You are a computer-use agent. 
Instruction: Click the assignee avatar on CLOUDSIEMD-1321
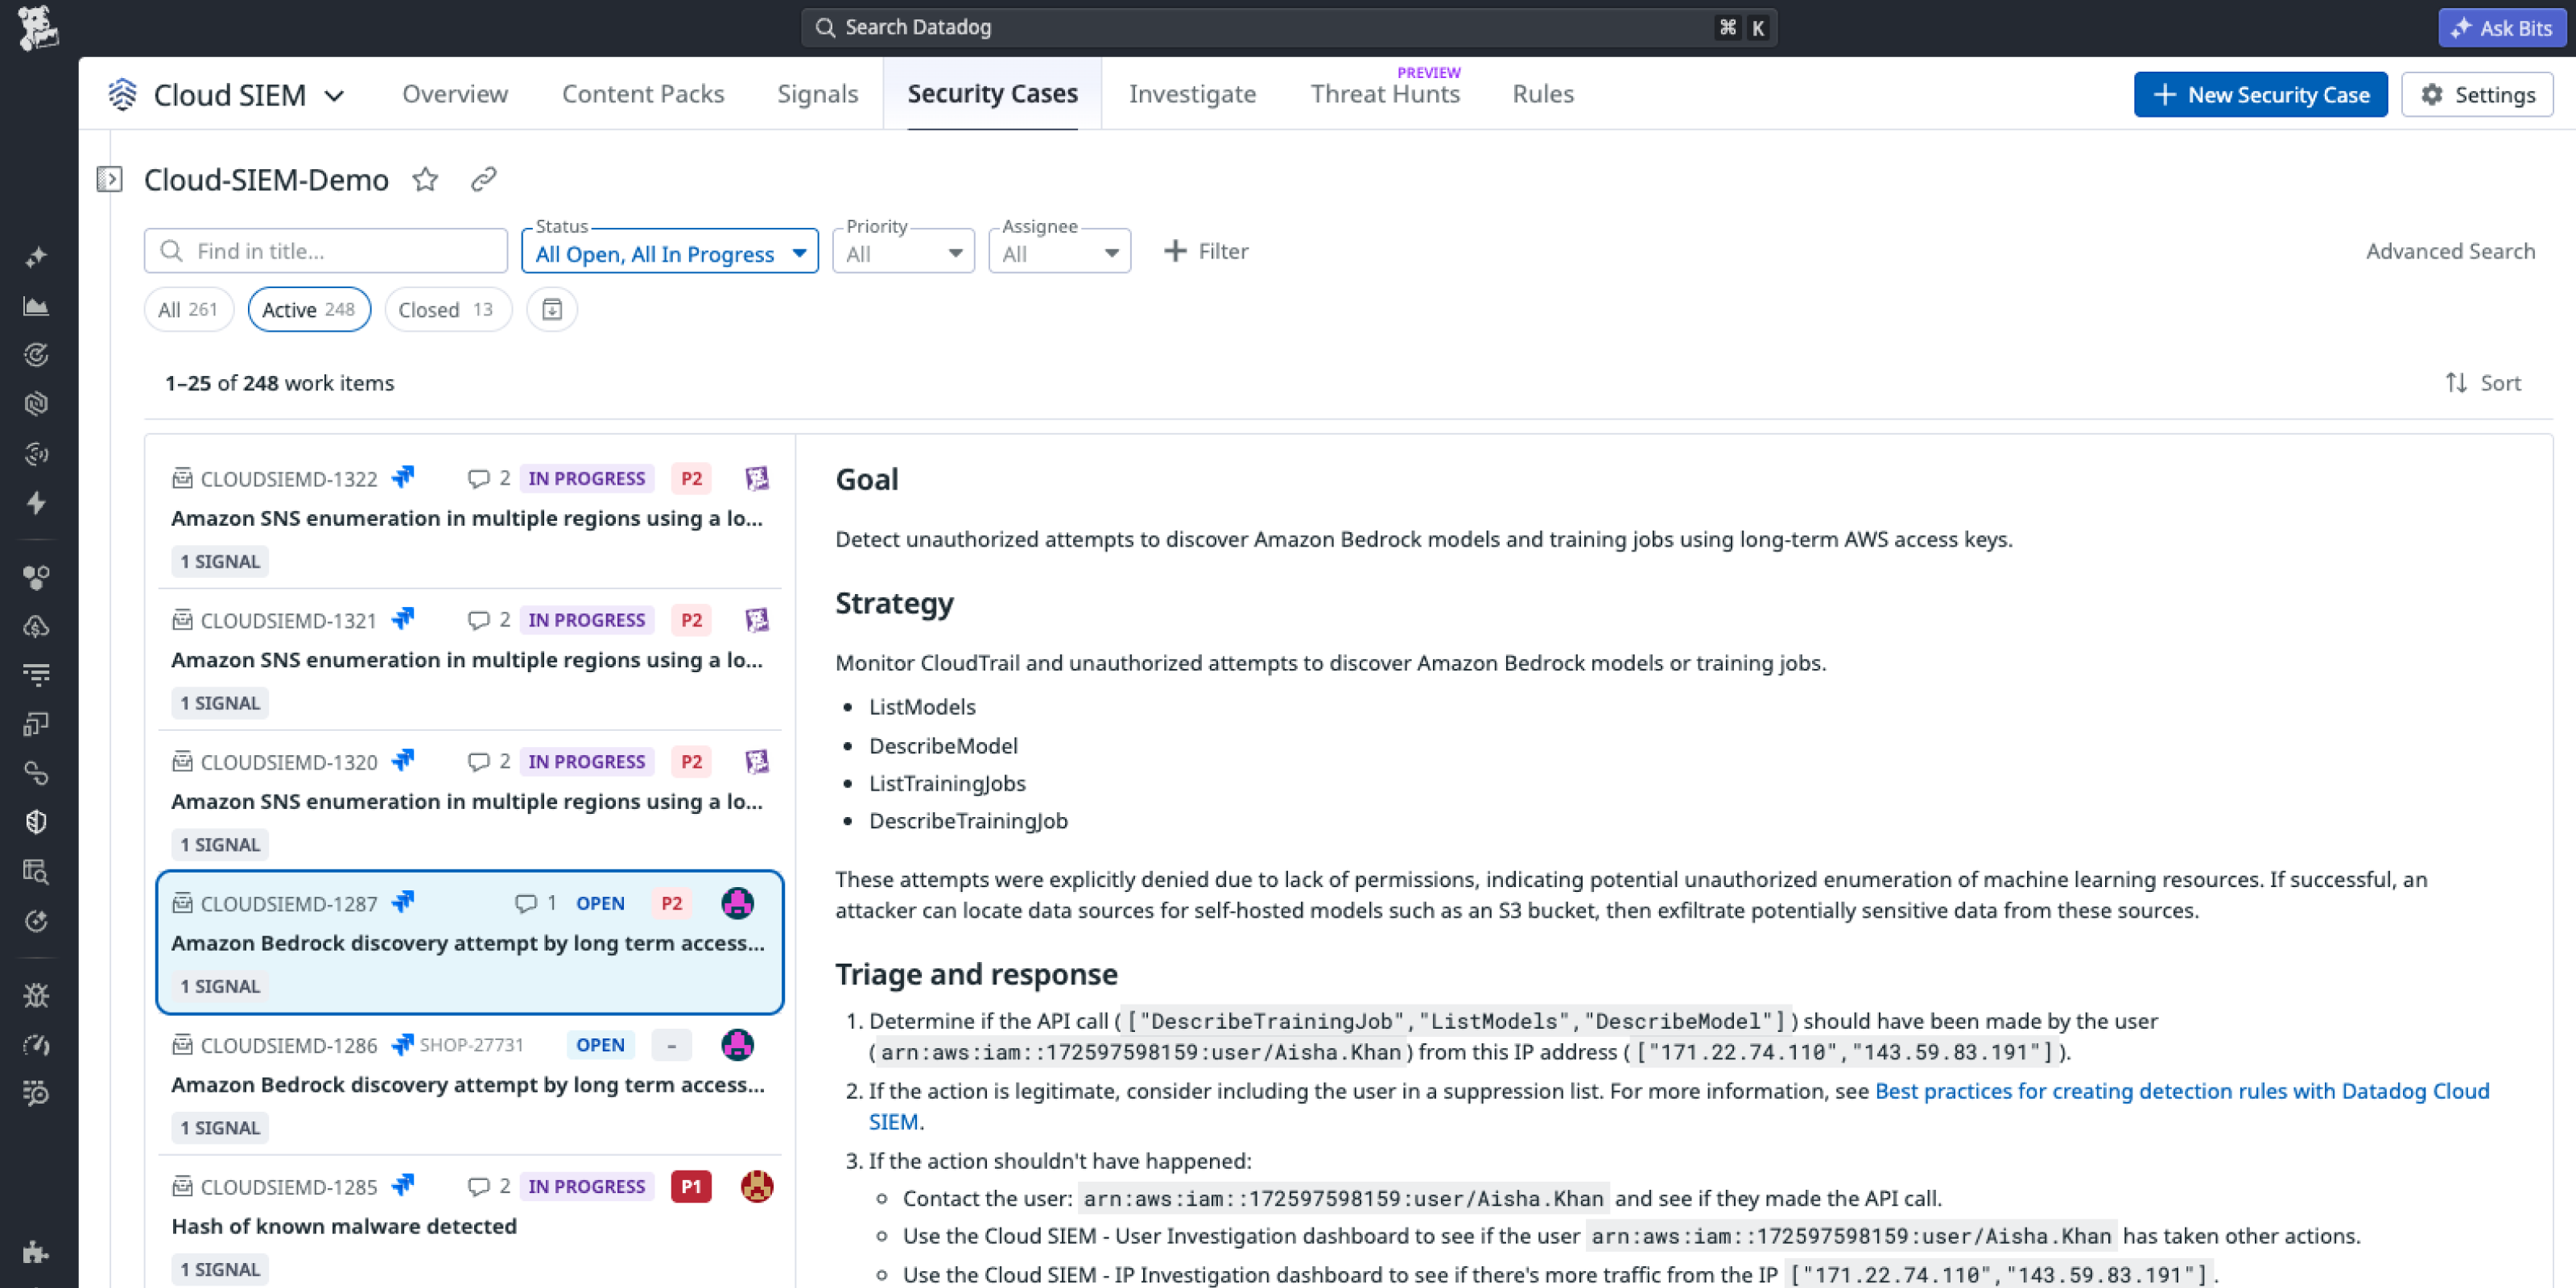click(757, 620)
